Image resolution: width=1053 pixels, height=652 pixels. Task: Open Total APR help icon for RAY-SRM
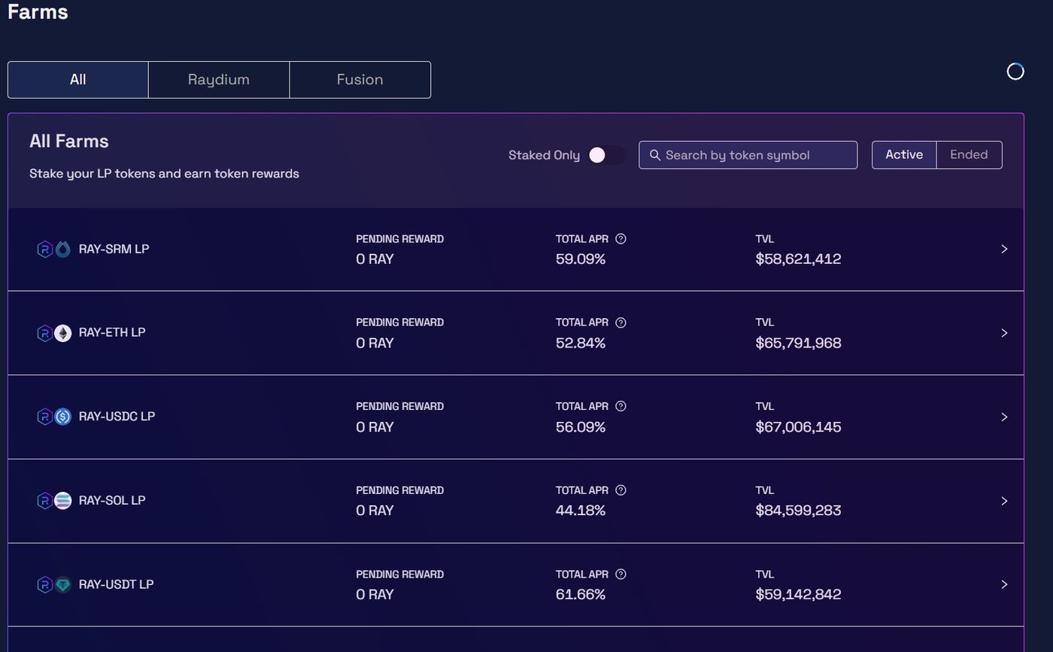(621, 239)
